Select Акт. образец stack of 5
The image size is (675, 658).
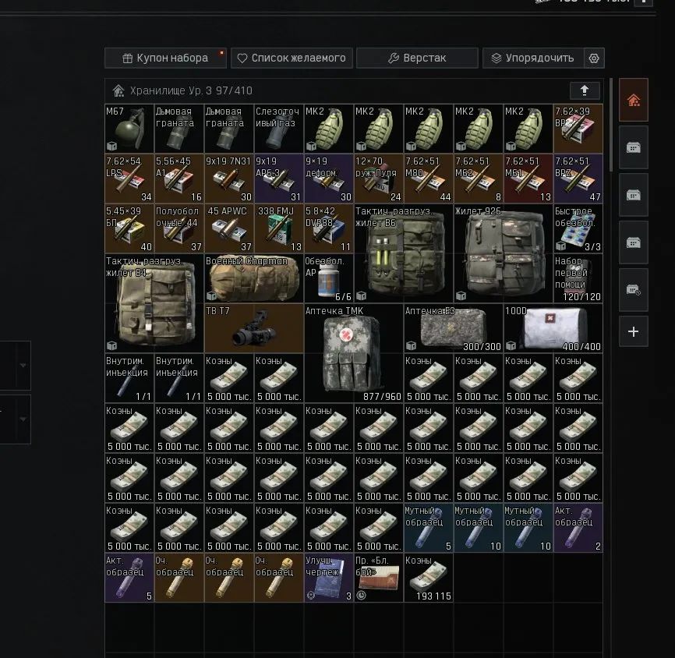[129, 578]
